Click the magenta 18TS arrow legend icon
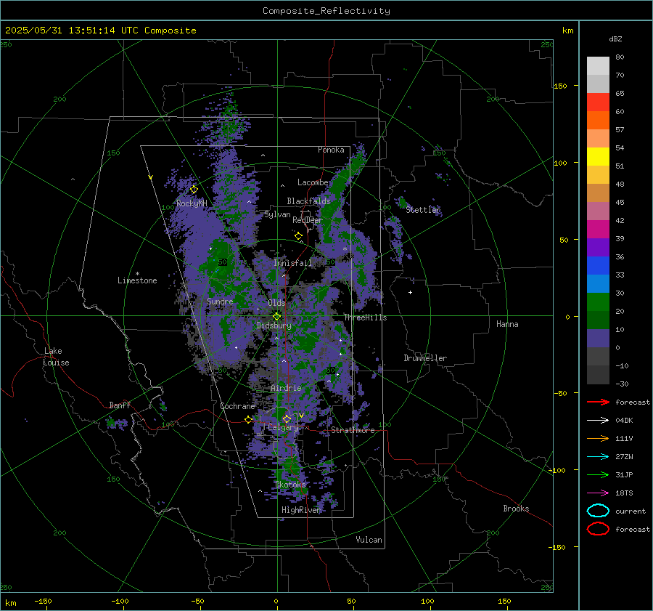653x611 pixels. tap(598, 493)
